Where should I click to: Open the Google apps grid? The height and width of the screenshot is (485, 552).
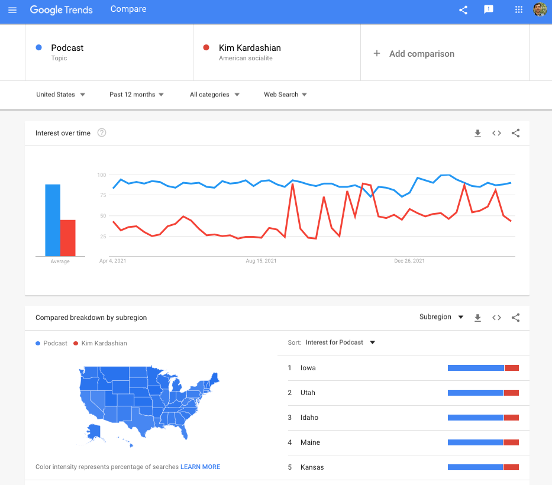point(518,9)
